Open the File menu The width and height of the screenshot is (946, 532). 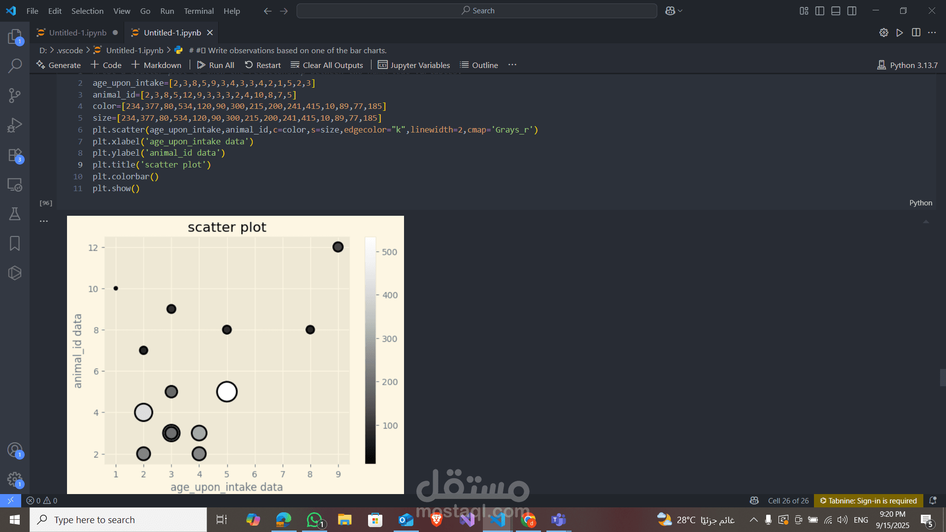33,11
